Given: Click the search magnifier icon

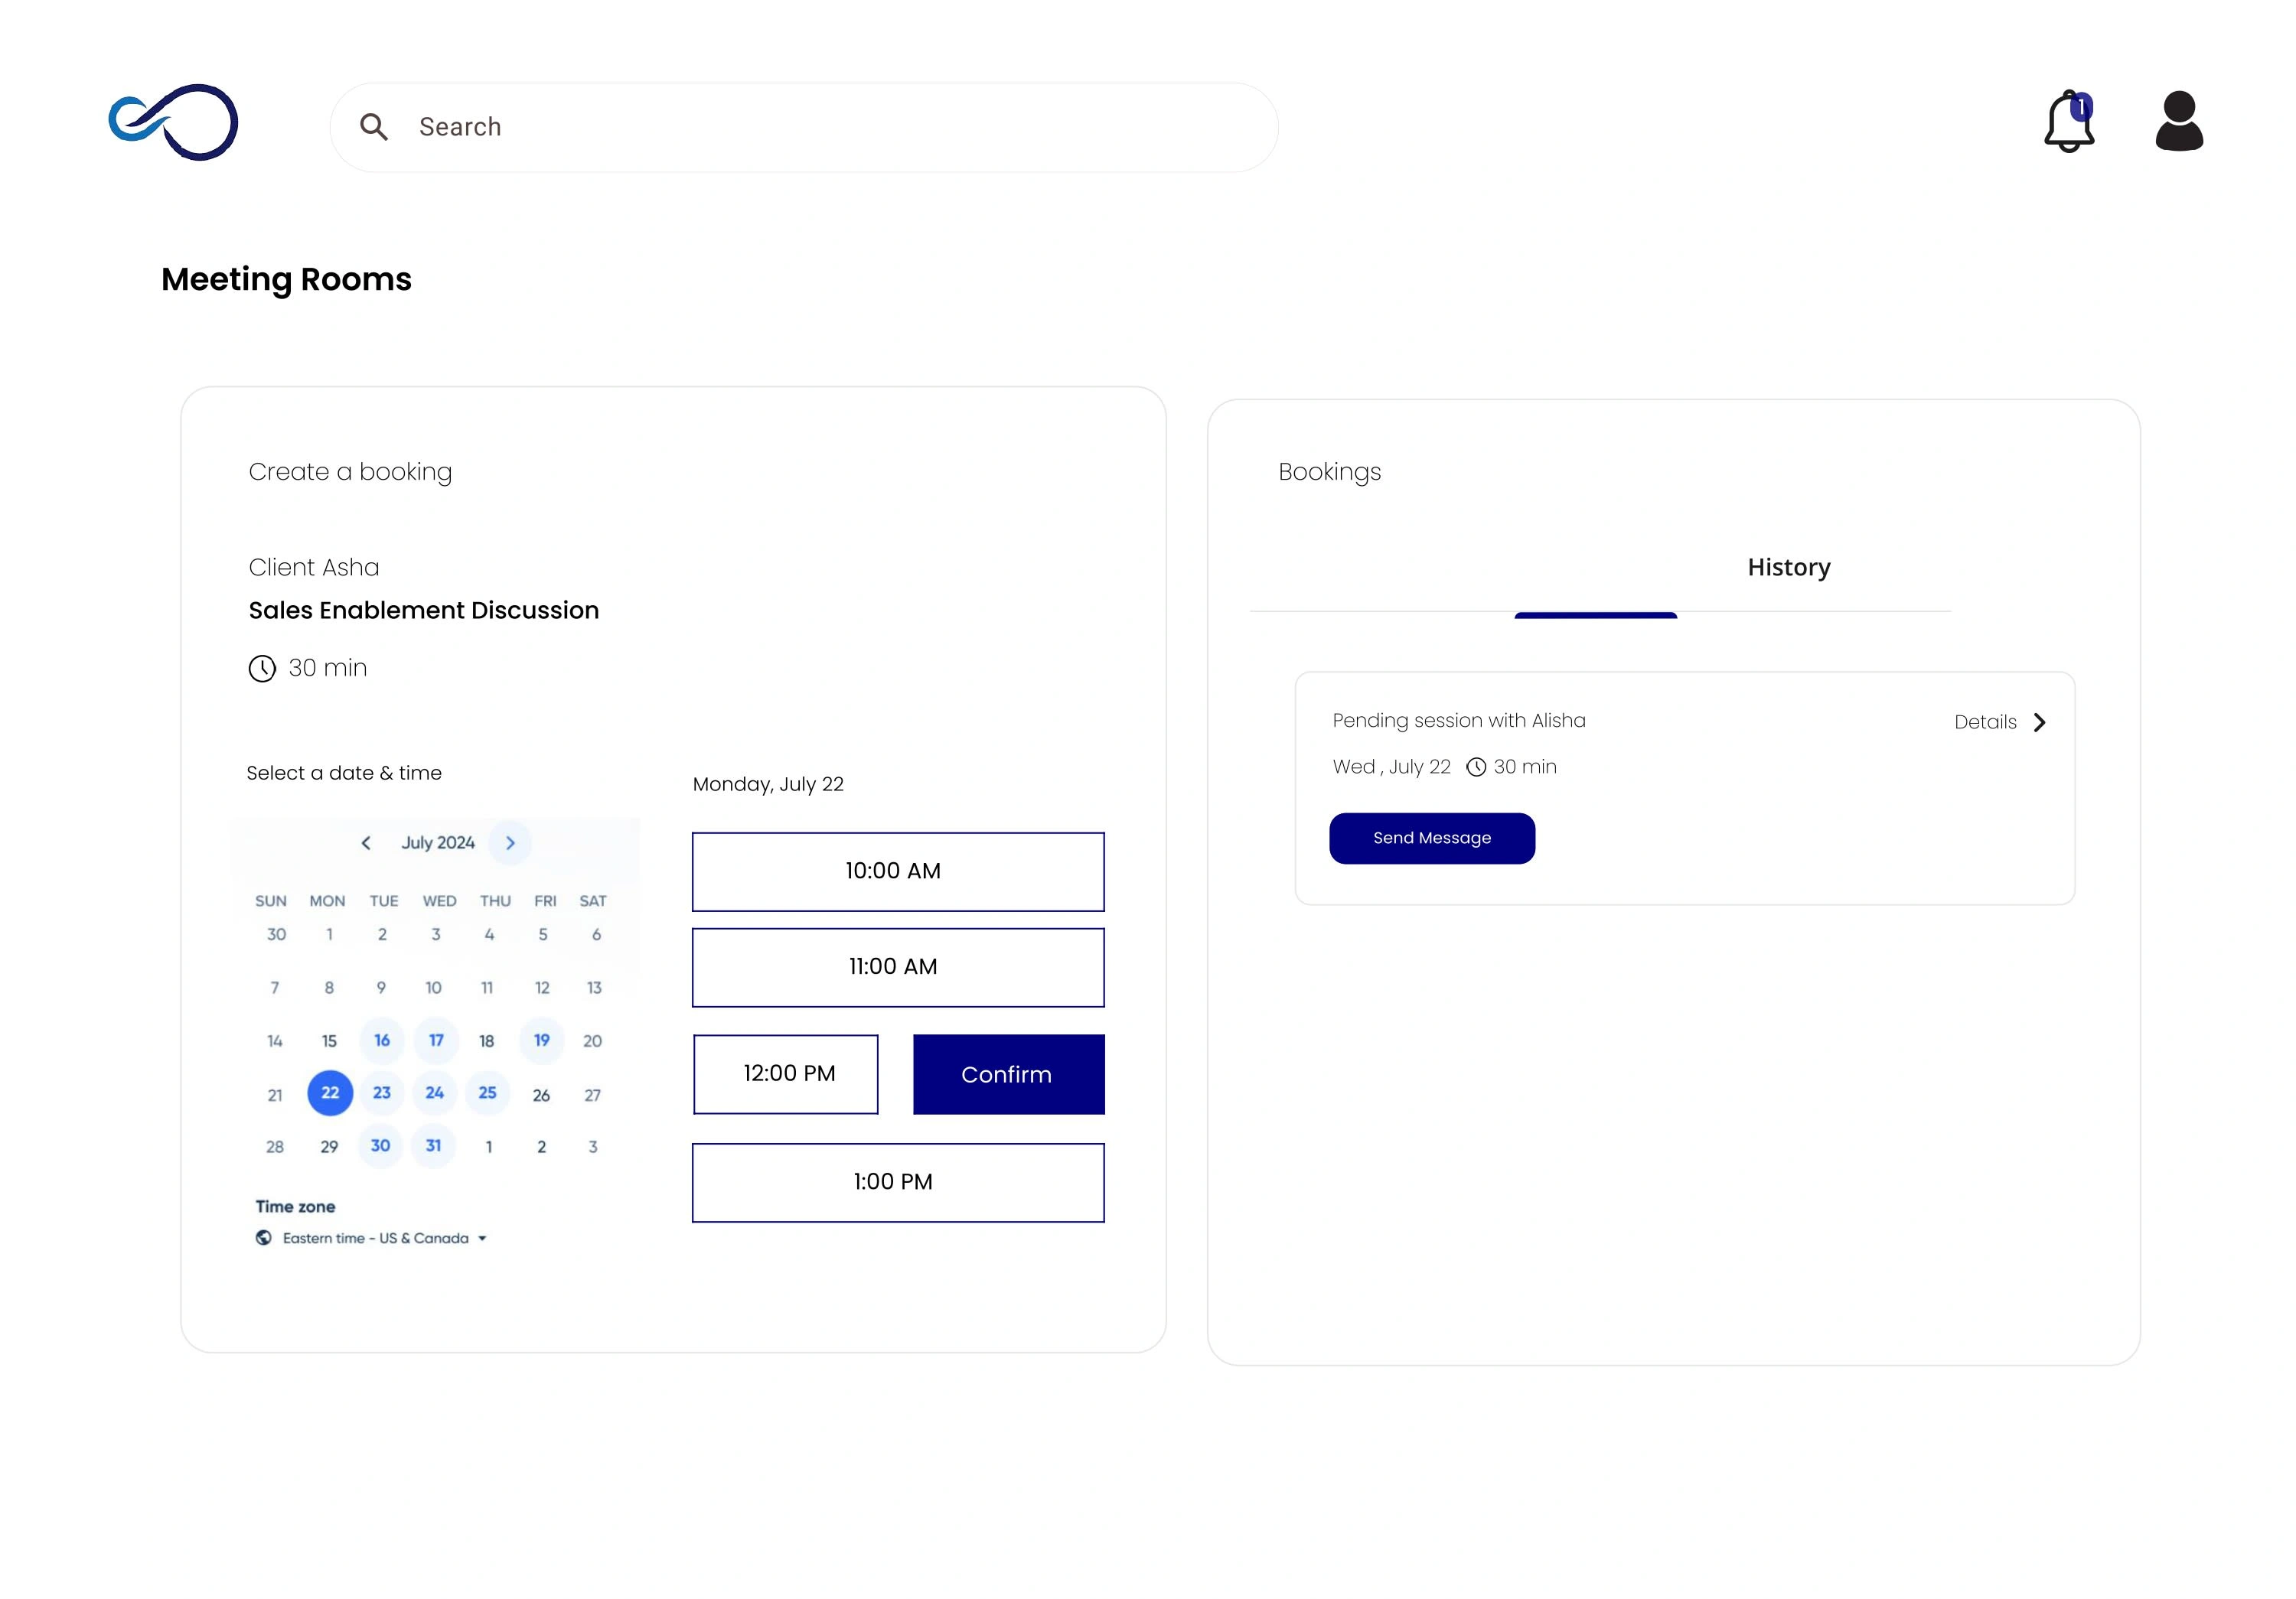Looking at the screenshot, I should pos(374,127).
